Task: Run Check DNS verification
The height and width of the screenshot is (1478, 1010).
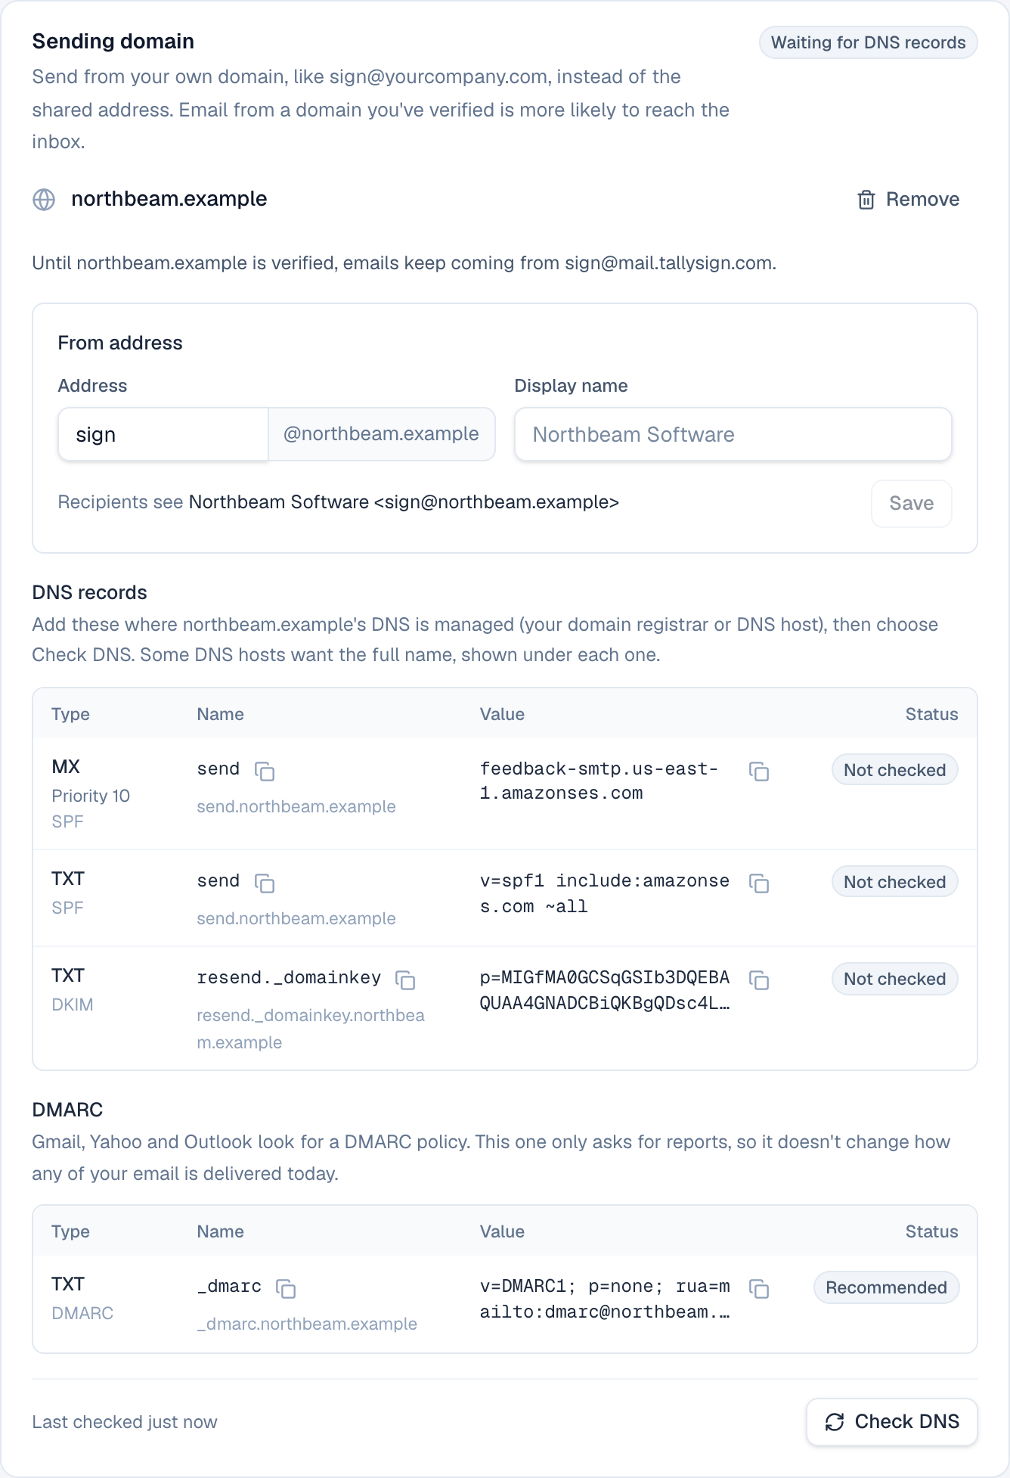Action: [x=892, y=1422]
